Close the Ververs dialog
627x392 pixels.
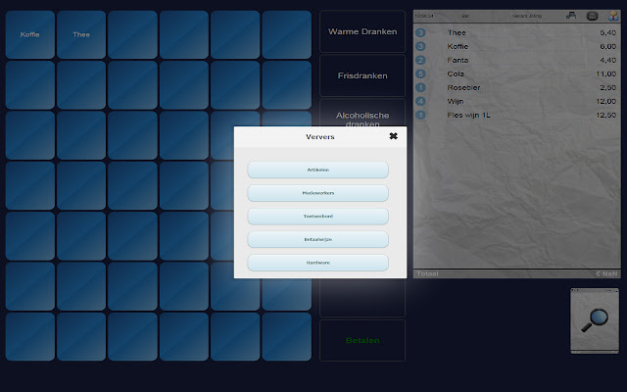(393, 136)
